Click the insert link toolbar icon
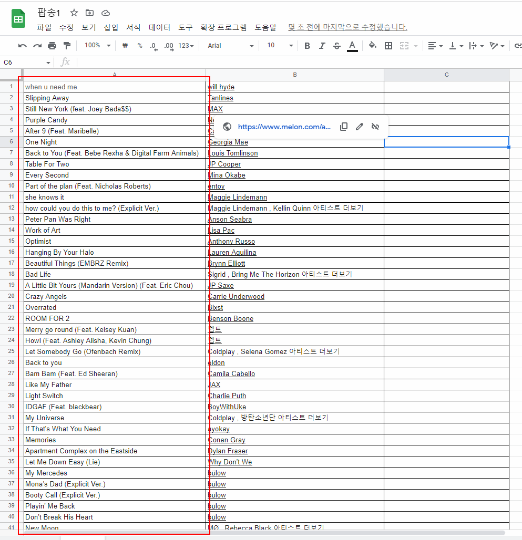 pos(517,46)
